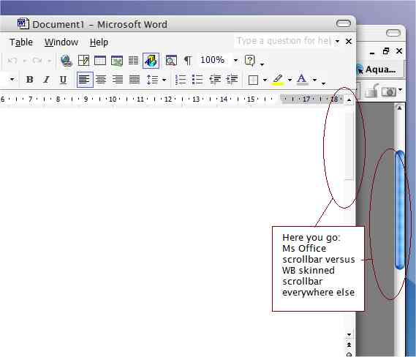Expand the Highlight color dropdown arrow
This screenshot has width=416, height=357.
pos(290,80)
